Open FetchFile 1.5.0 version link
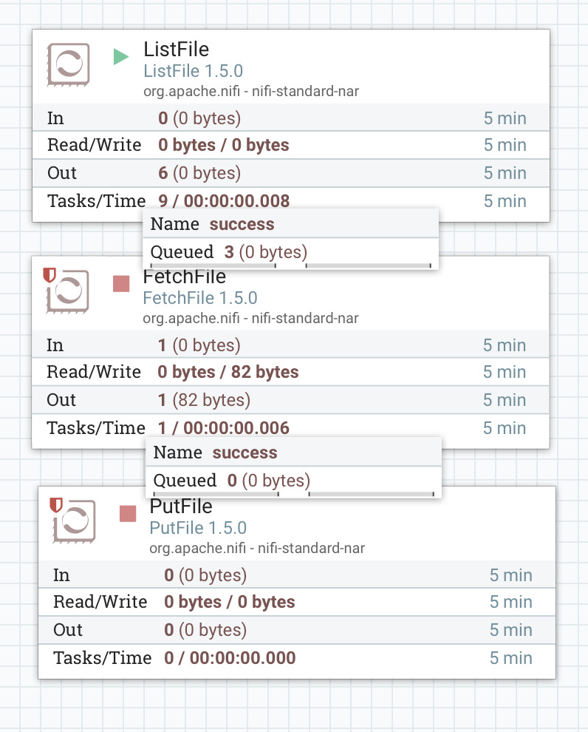The image size is (588, 732). pos(199,298)
